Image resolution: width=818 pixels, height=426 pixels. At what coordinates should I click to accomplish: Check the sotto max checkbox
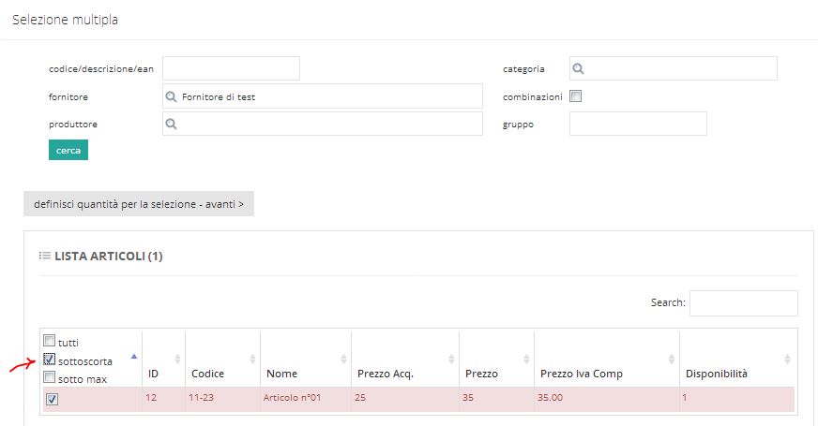pos(49,377)
